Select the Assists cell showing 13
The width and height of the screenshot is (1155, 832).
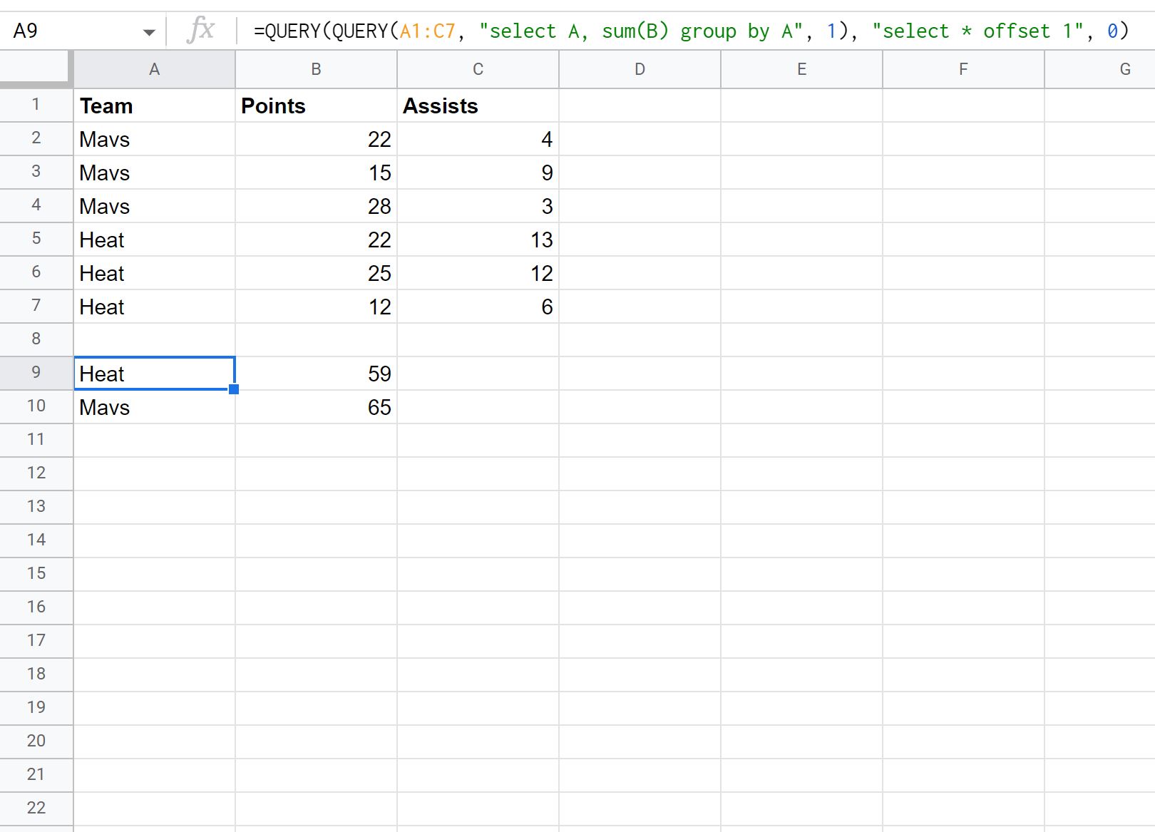coord(478,240)
